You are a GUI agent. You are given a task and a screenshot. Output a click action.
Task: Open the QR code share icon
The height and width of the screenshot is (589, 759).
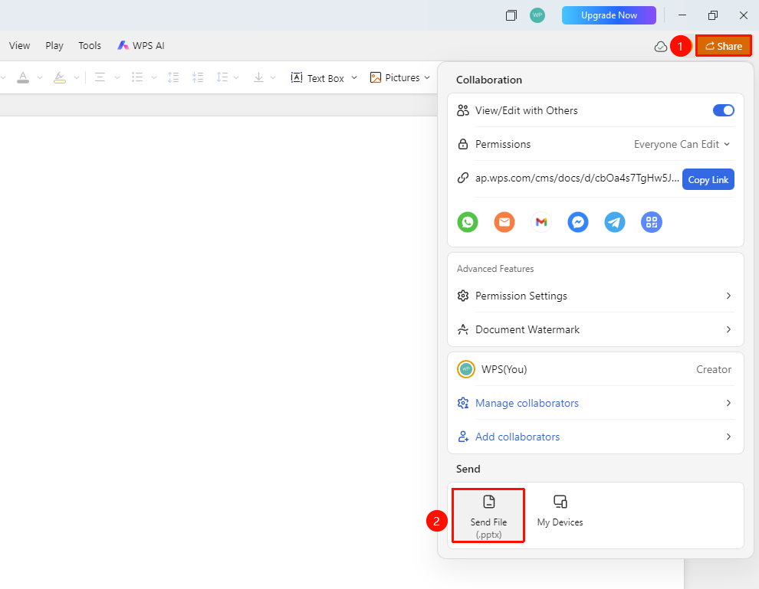click(x=652, y=222)
